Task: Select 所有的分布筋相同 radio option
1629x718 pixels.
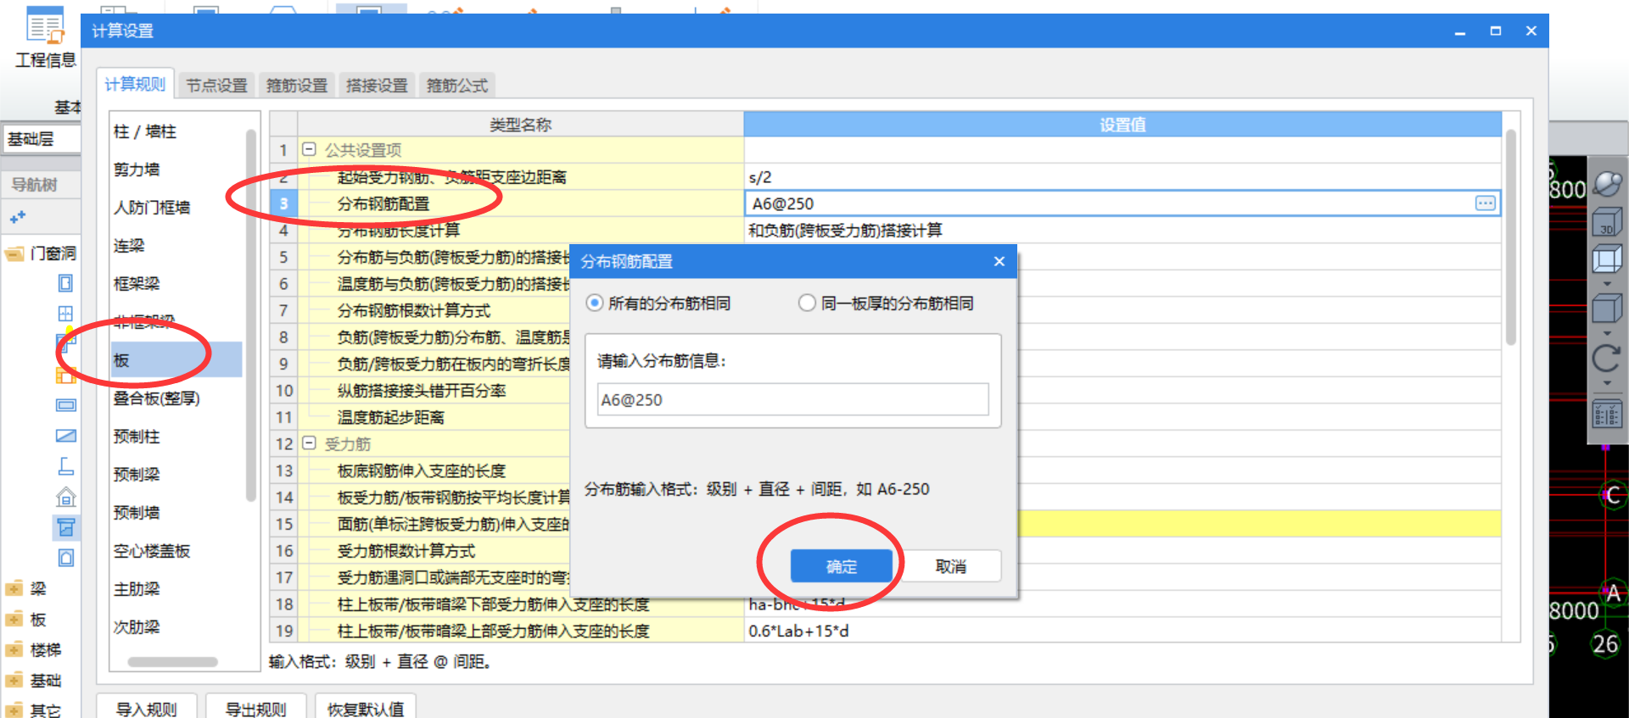Action: [x=595, y=303]
